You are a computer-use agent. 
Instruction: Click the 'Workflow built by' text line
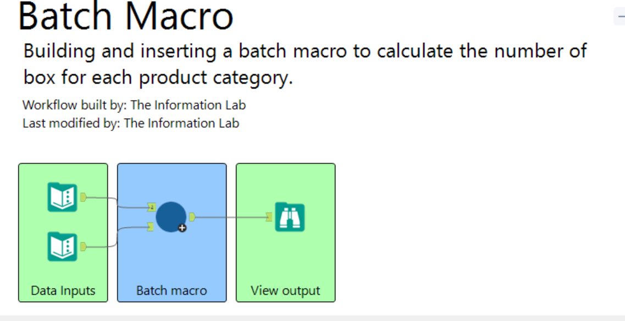click(x=134, y=106)
